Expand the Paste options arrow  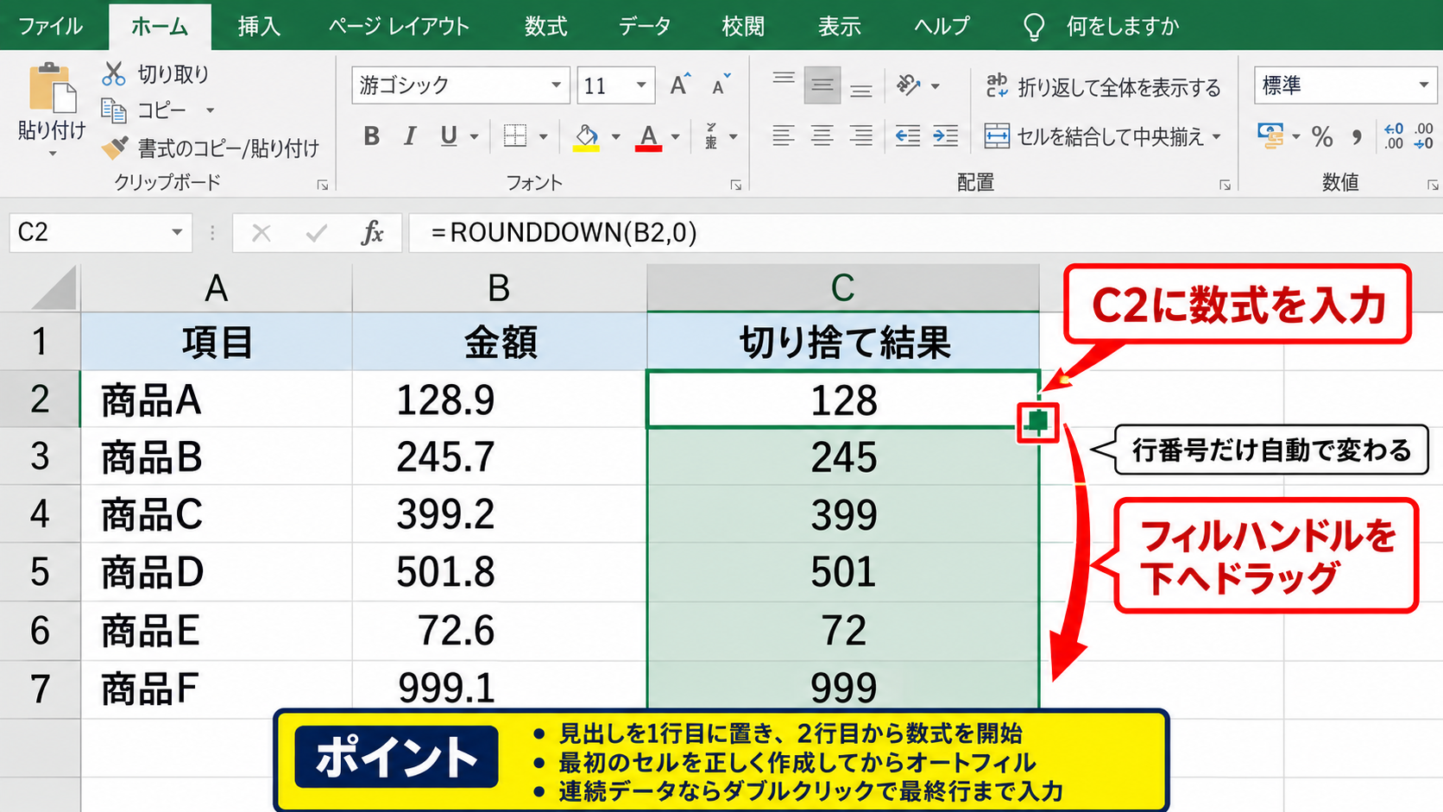point(53,154)
